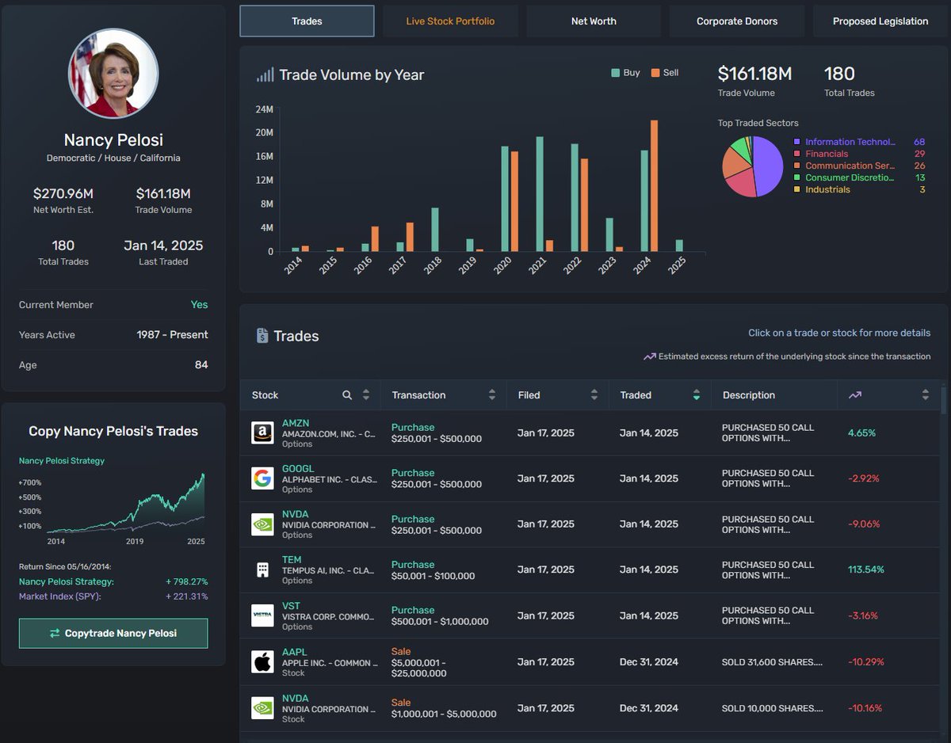Click the Communication Services legend swatch
This screenshot has width=951, height=743.
pyautogui.click(x=796, y=166)
